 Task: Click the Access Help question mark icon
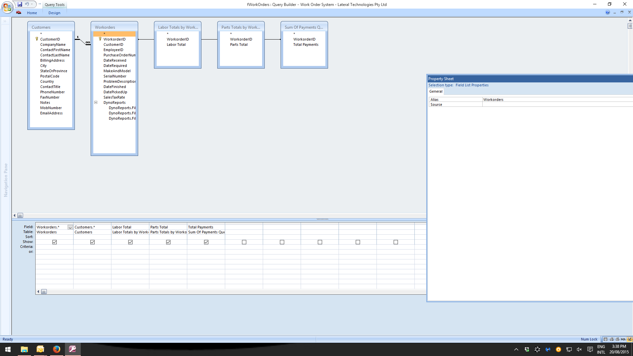pos(608,13)
